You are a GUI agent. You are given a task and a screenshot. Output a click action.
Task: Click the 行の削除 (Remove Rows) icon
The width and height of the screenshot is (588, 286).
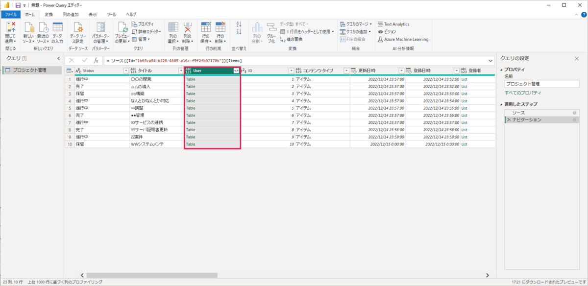coord(220,27)
